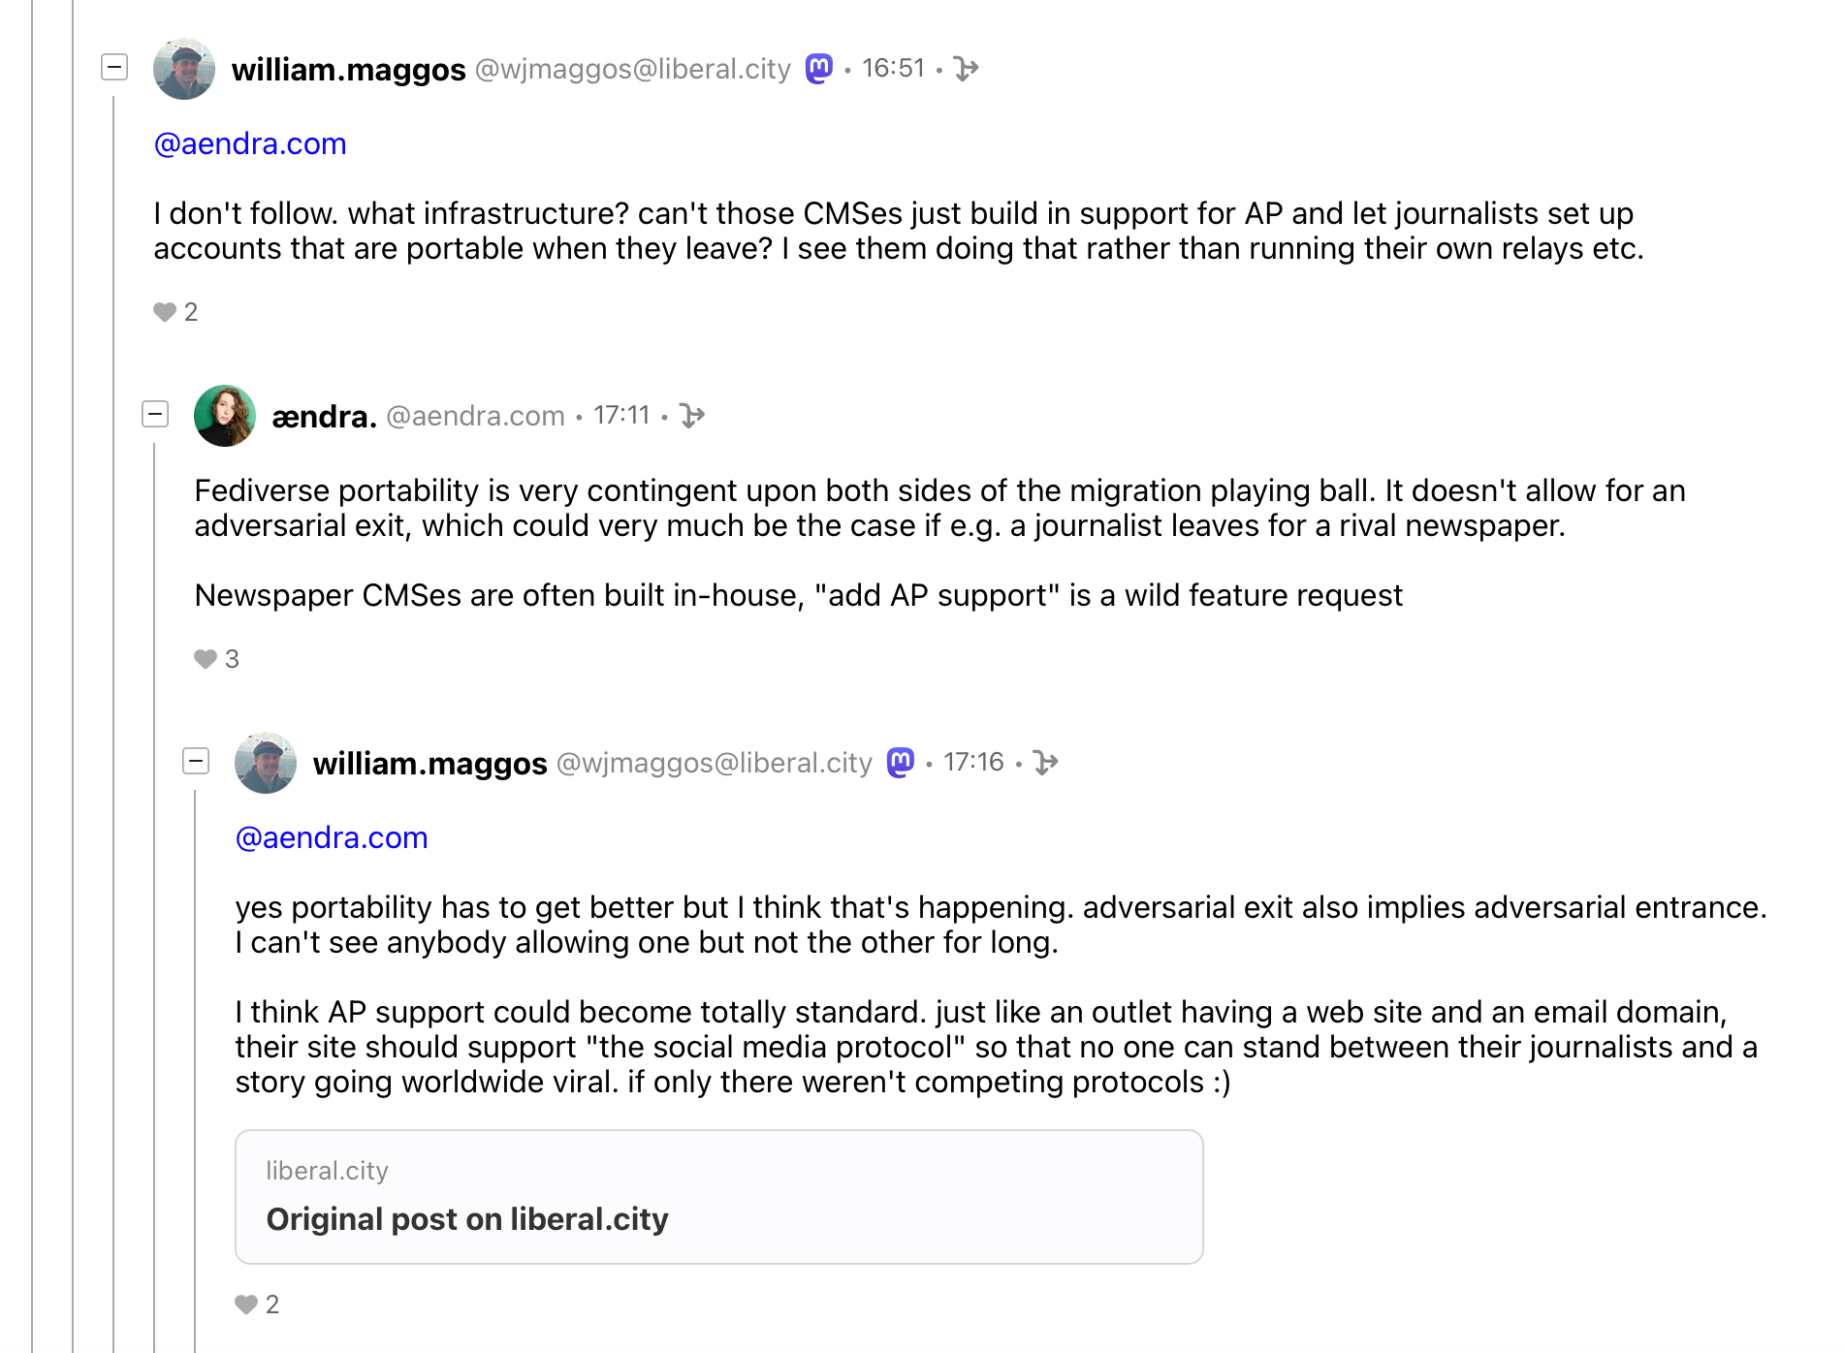Collapse william.maggos 16:51 comment thread

[x=114, y=67]
